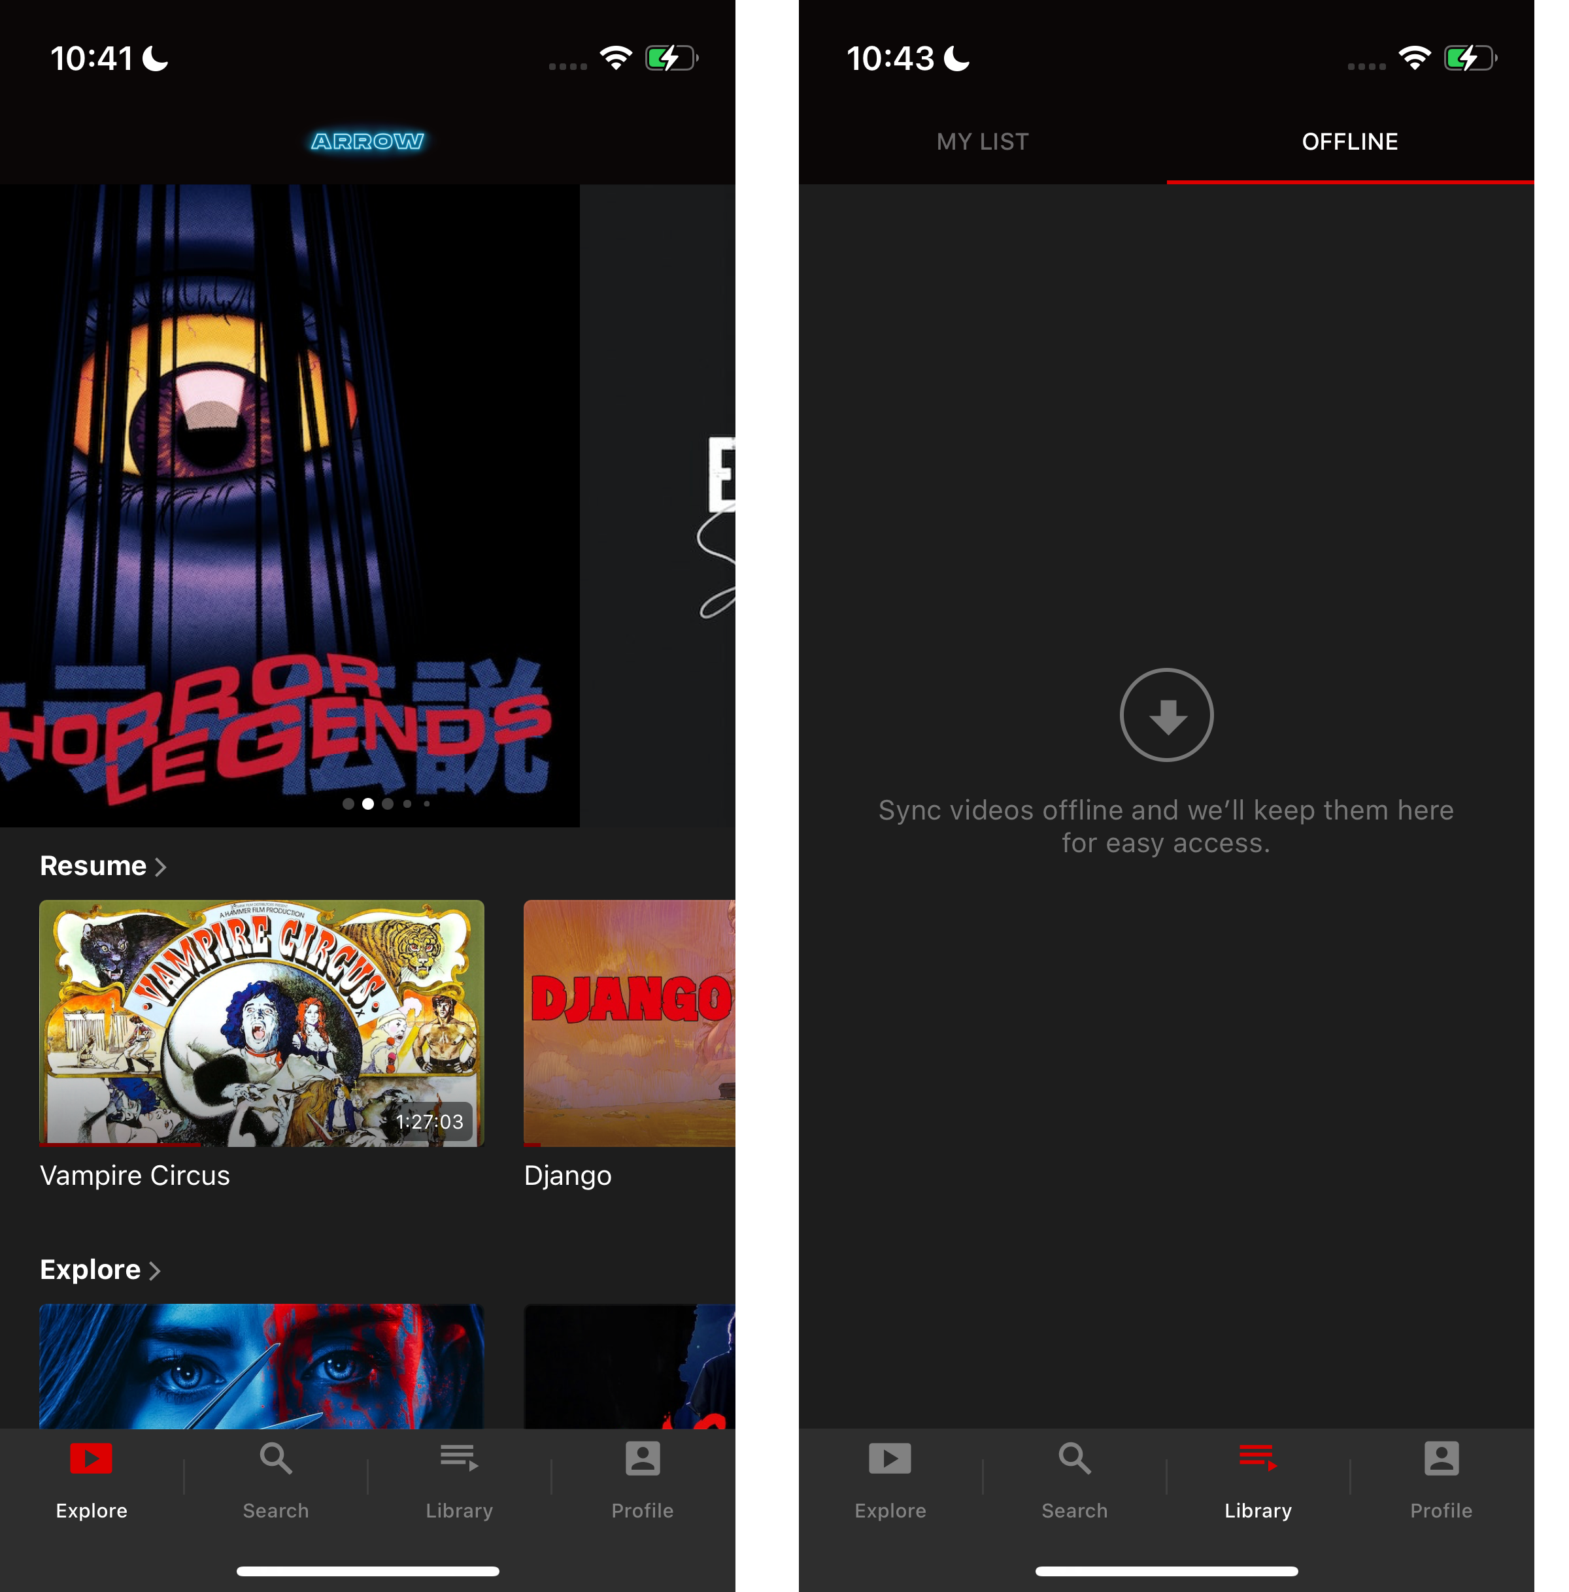Screen dimensions: 1569x1592
Task: Tap battery charging icon in left screen
Action: pyautogui.click(x=671, y=58)
